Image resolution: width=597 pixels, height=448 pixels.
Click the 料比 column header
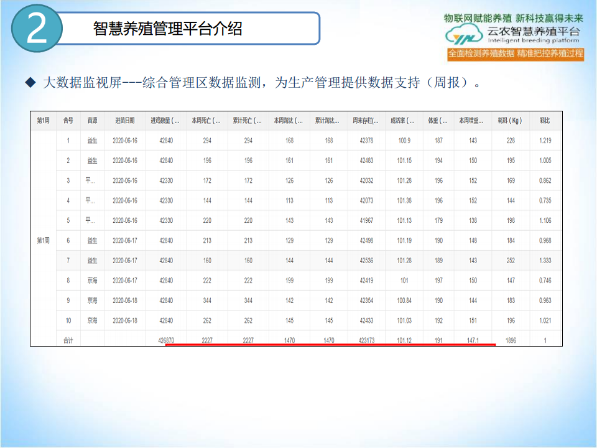[545, 121]
